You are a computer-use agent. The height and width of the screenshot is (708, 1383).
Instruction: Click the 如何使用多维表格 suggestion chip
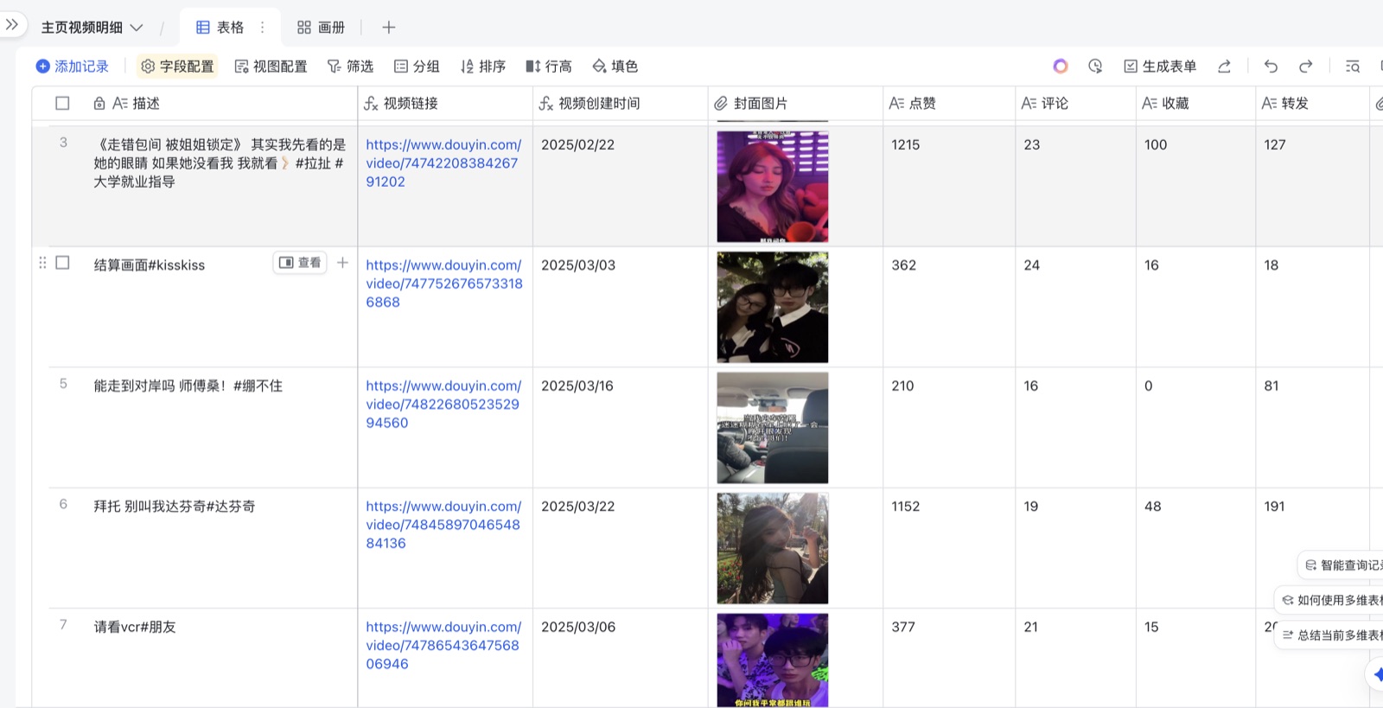[1330, 600]
